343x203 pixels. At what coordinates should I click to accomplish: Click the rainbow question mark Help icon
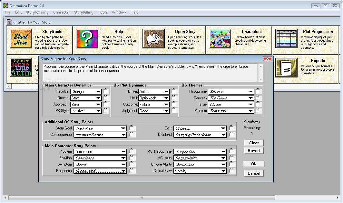87,39
